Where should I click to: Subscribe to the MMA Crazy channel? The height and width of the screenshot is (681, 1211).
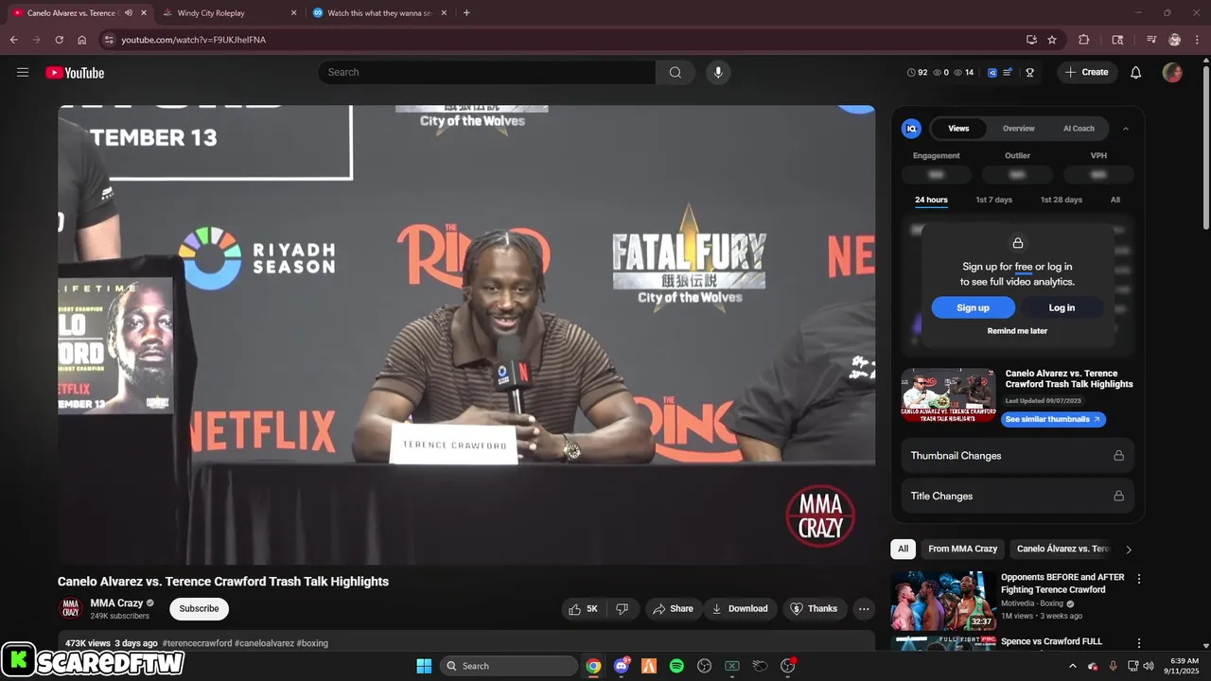199,609
